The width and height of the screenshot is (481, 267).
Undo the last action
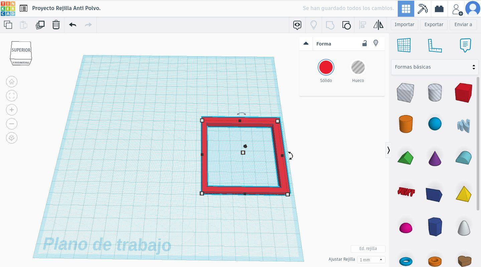point(72,25)
